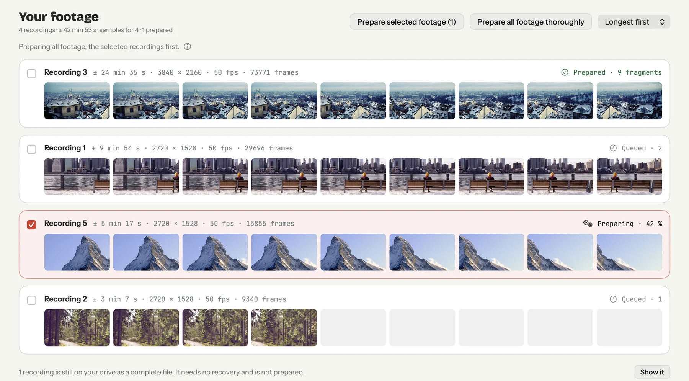The image size is (689, 381).
Task: Click the '9 fragments' status text
Action: pos(639,72)
